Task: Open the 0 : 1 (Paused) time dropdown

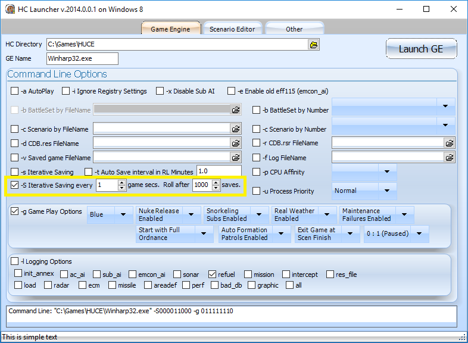Action: (x=421, y=233)
